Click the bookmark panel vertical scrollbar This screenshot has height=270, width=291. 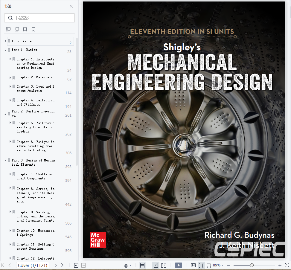click(77, 101)
